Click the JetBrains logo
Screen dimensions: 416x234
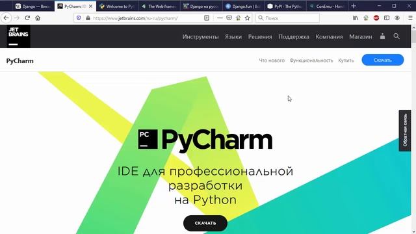point(18,36)
